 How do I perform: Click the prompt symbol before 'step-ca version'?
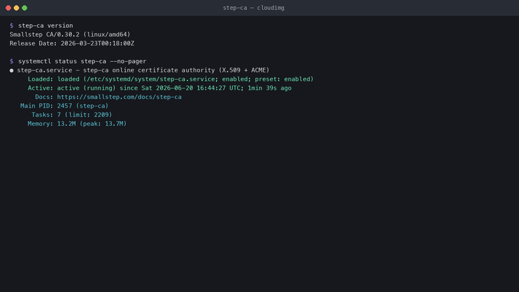click(x=11, y=25)
